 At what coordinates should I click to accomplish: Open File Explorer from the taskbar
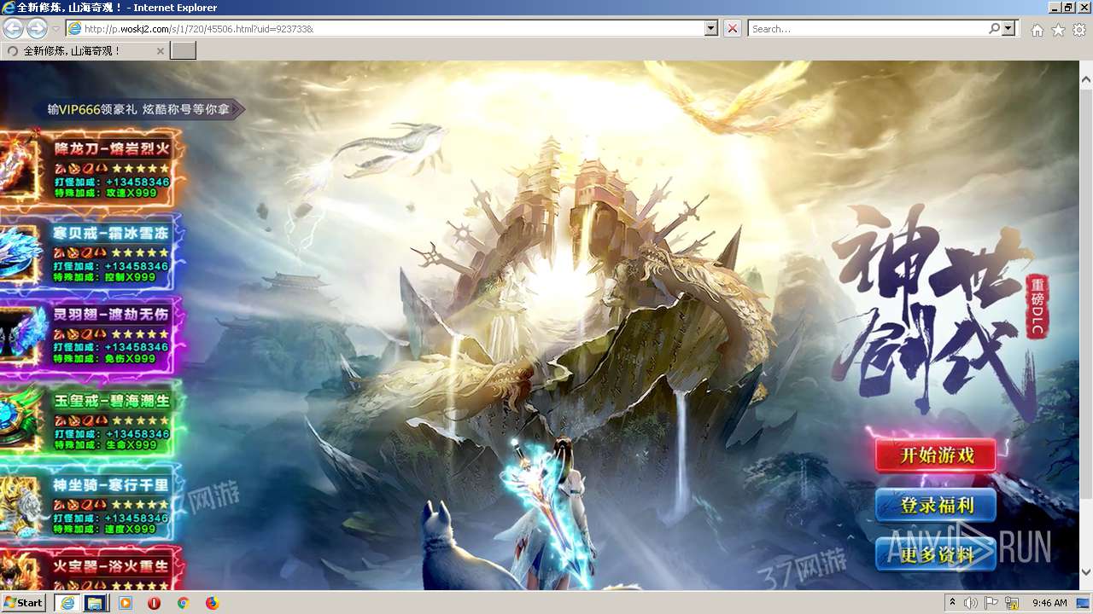click(x=96, y=603)
